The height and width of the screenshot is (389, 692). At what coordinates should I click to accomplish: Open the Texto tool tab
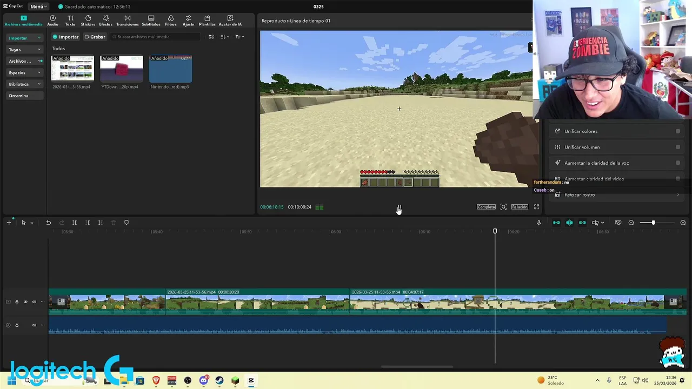[70, 21]
